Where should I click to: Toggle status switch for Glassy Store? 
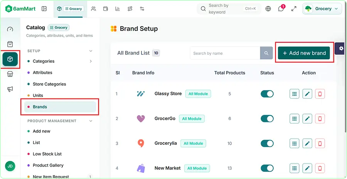point(267,94)
